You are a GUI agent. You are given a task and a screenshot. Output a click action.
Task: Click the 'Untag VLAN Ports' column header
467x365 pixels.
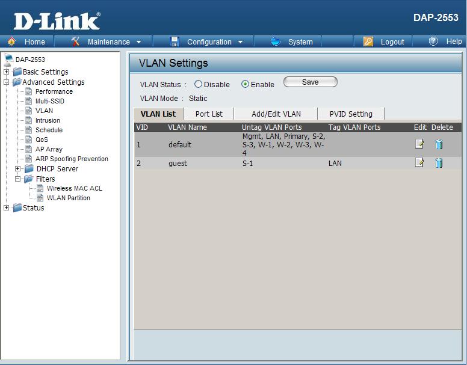(x=271, y=127)
